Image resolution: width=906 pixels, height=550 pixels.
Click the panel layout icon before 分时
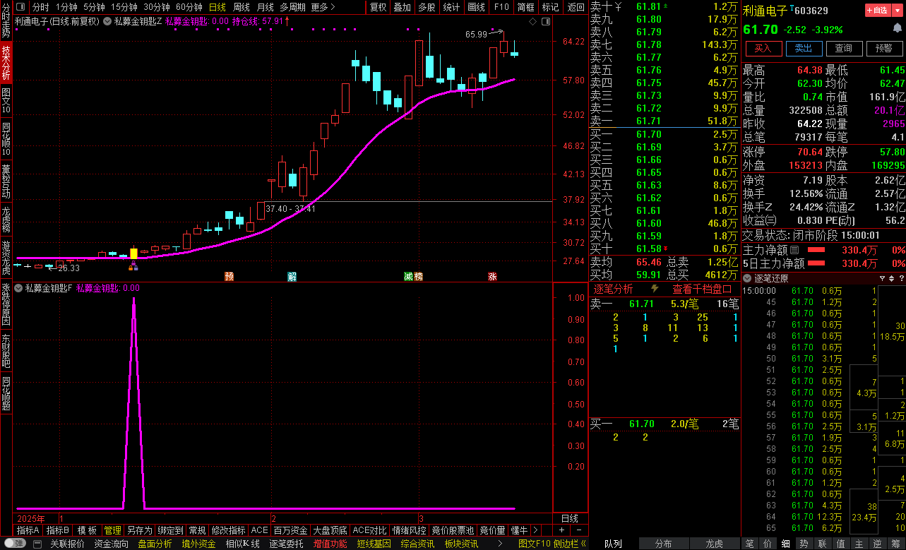19,7
